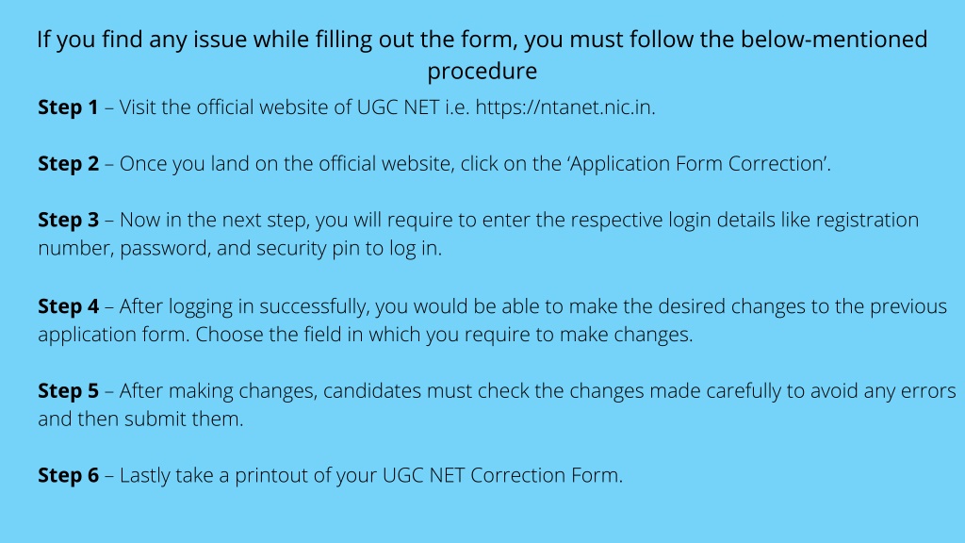Click the 'Lastly take a printout' text
The height and width of the screenshot is (543, 965).
point(215,475)
